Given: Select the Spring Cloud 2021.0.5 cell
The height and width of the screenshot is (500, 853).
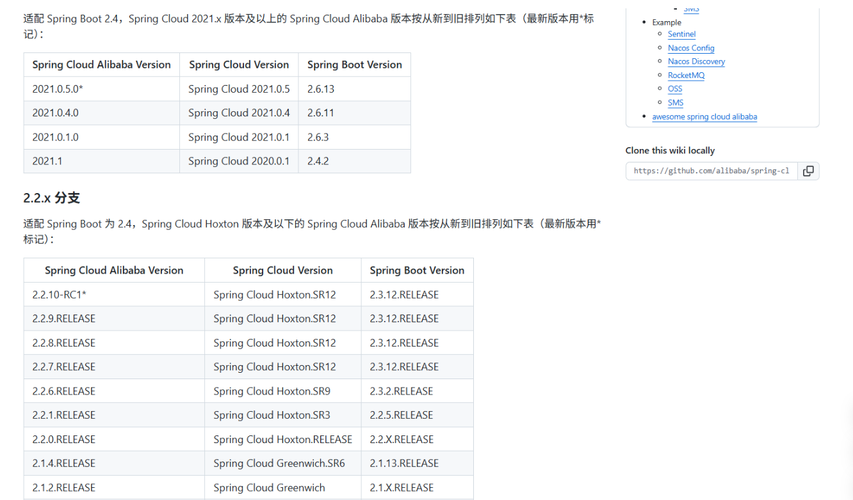Looking at the screenshot, I should (x=239, y=89).
